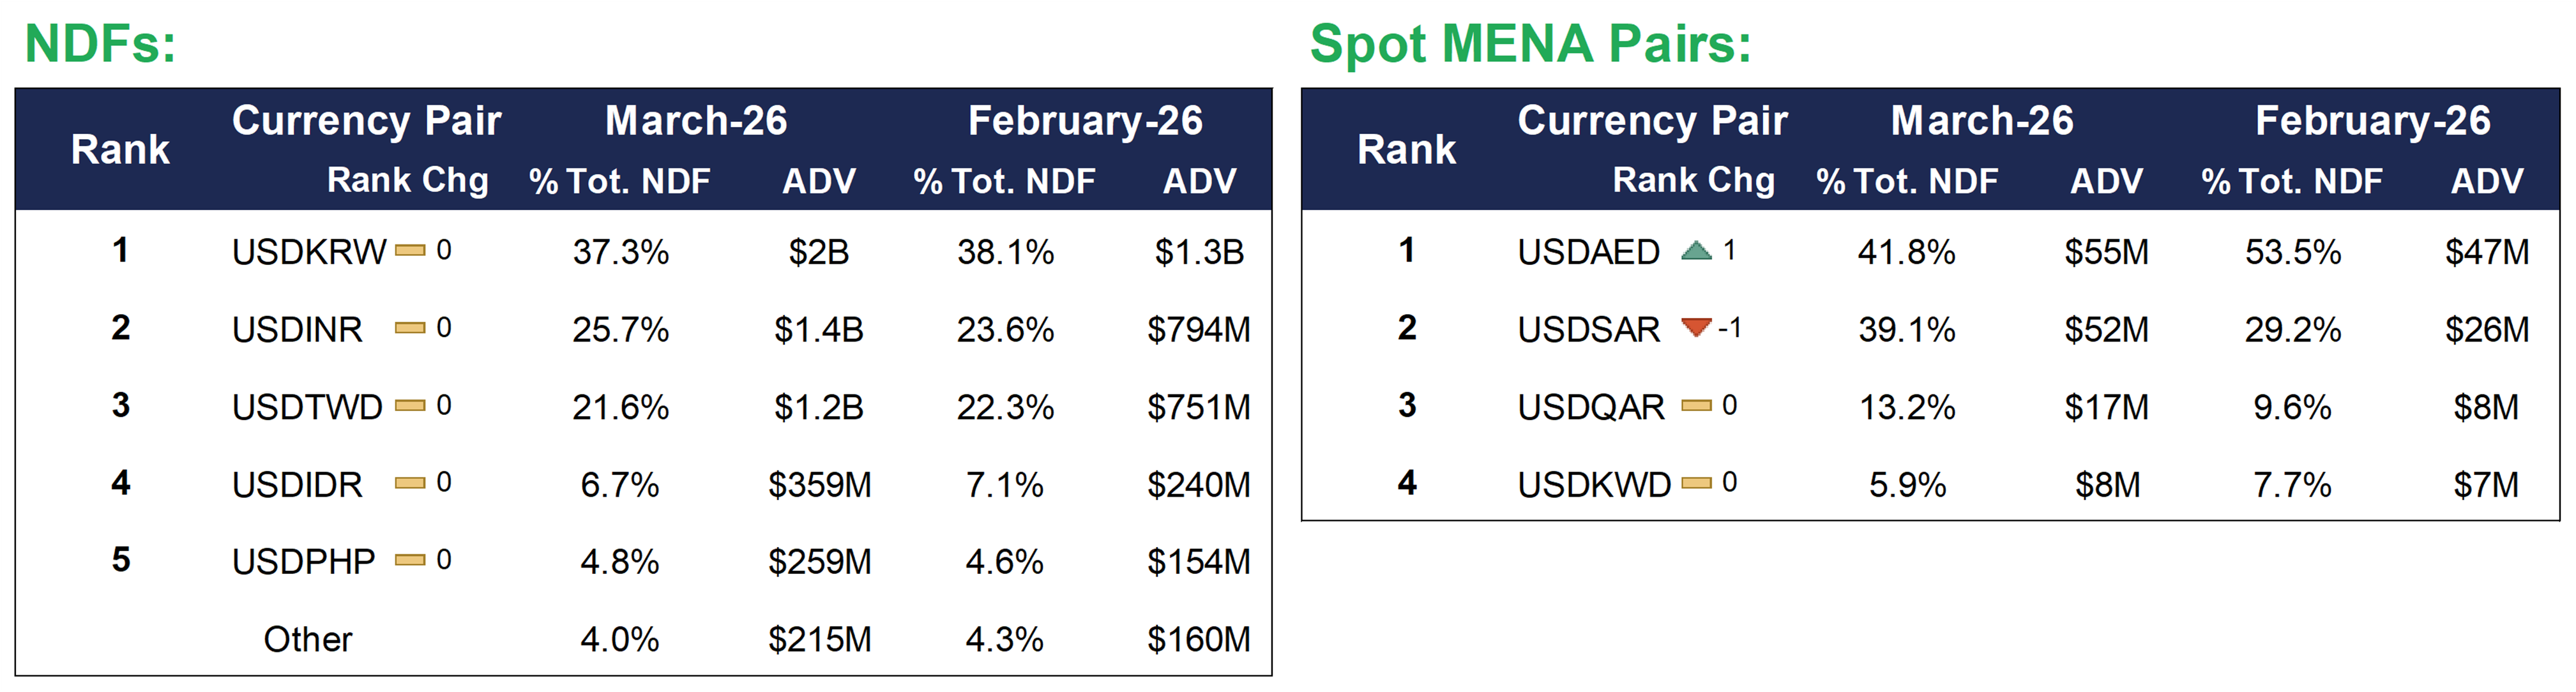2576x692 pixels.
Task: Click the $359M ADV value for USDIDR
Action: tap(819, 485)
